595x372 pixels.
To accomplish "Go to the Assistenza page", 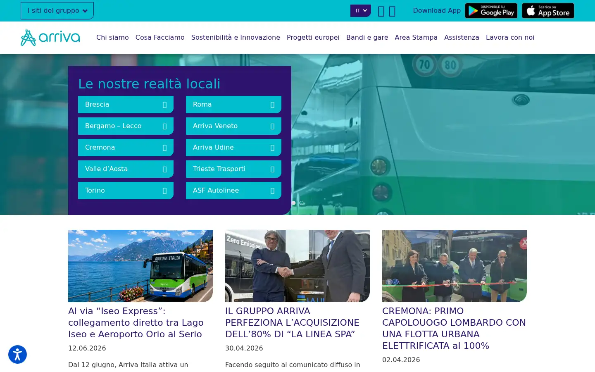I will (x=462, y=37).
